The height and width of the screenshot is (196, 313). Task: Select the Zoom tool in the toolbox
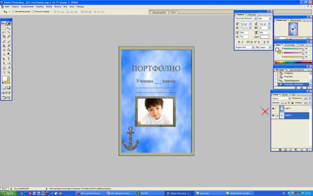8,73
